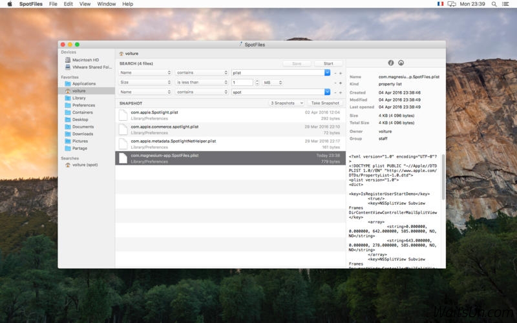Select com.apple.metadata.SpotlightNetHelper.plist file
Screen dimensions: 517x323
pyautogui.click(x=231, y=144)
